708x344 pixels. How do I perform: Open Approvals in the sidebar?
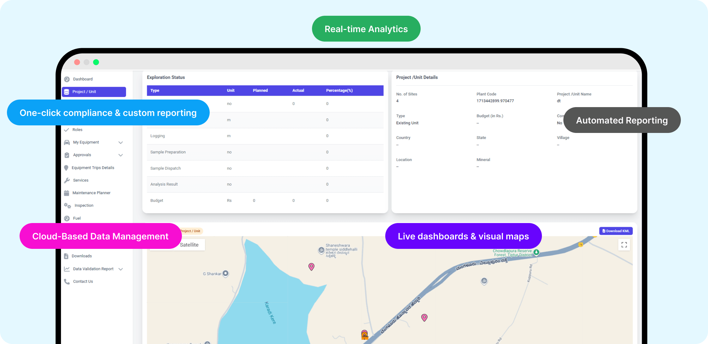point(82,155)
